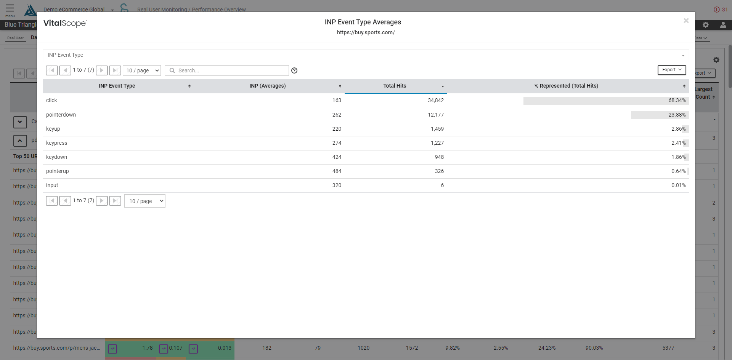Open the dialog Export dropdown button
The height and width of the screenshot is (360, 732).
pos(672,70)
